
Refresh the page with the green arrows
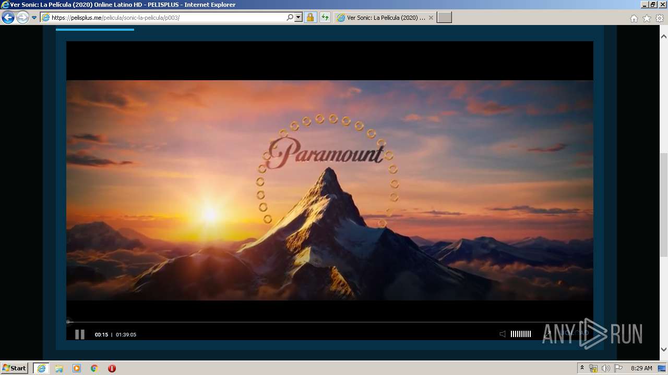pyautogui.click(x=325, y=17)
